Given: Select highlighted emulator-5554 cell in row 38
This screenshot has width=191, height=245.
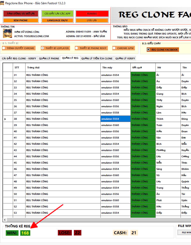Looking at the screenshot, I should coord(115,119).
